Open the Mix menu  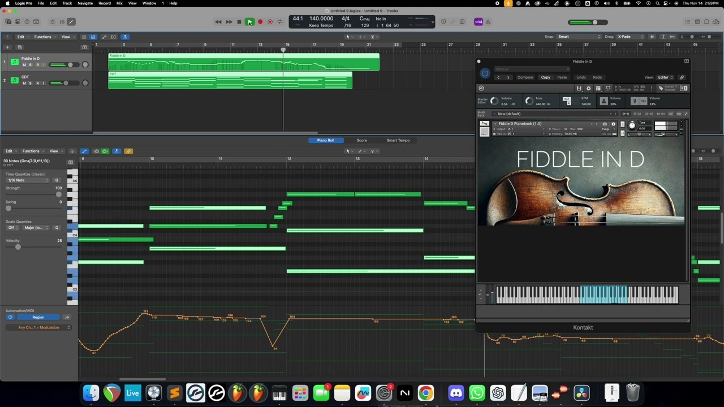click(119, 3)
